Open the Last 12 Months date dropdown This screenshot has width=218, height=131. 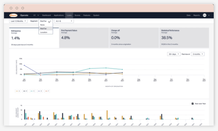pyautogui.click(x=18, y=21)
